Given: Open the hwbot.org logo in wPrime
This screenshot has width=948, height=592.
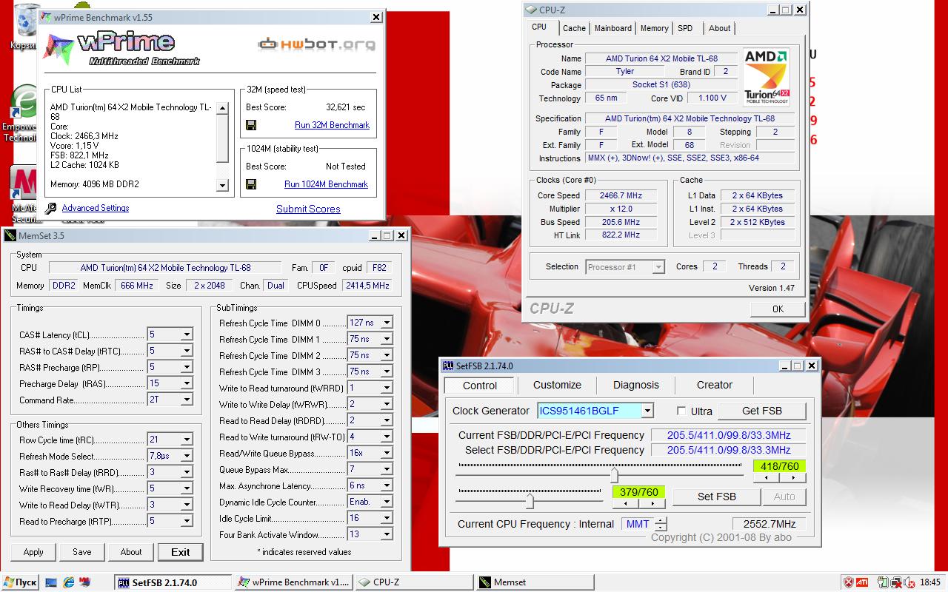Looking at the screenshot, I should click(x=316, y=44).
